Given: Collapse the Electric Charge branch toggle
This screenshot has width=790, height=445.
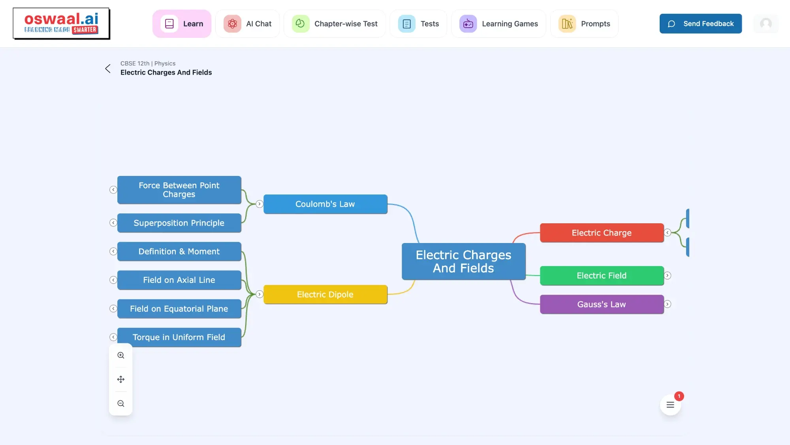Looking at the screenshot, I should coord(668,233).
